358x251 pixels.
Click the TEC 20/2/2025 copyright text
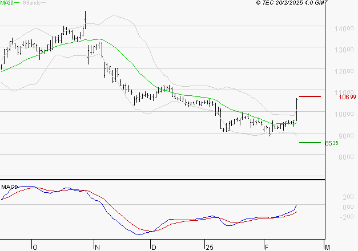tap(292, 3)
